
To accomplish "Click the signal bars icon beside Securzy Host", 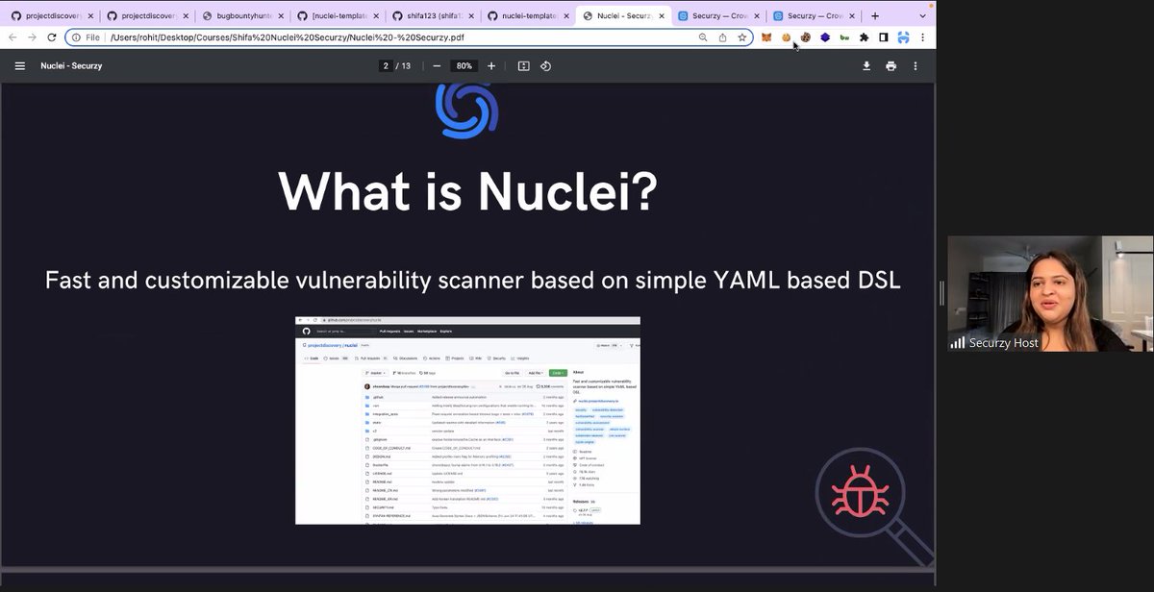I will point(958,342).
